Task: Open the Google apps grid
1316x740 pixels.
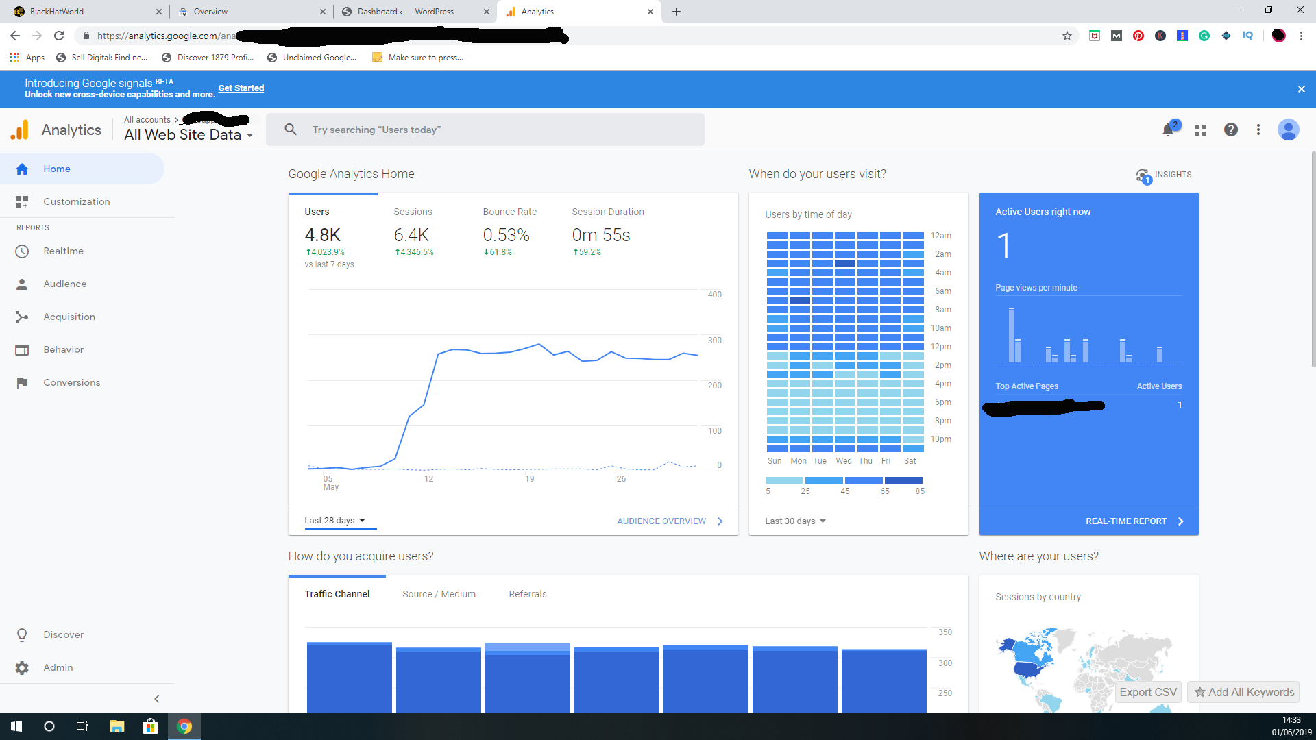Action: 1201,129
